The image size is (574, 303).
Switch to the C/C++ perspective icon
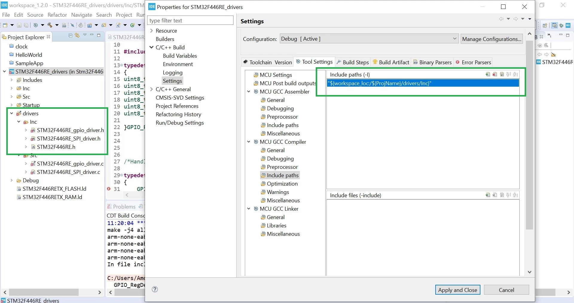click(555, 25)
